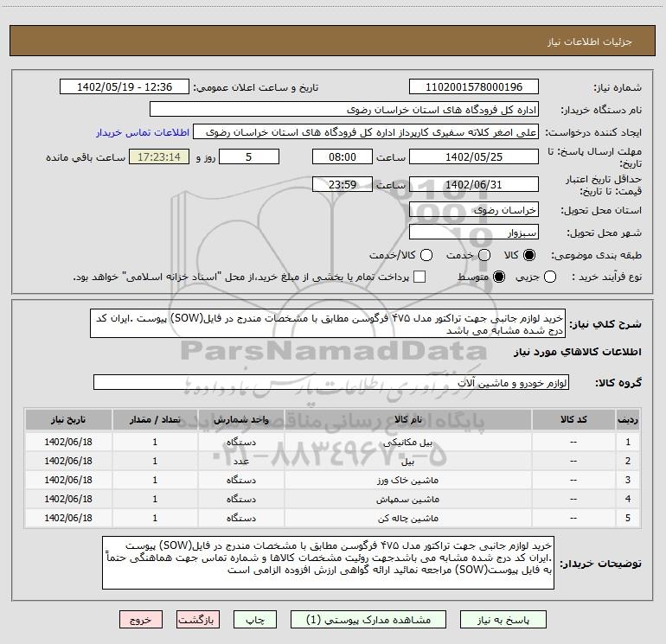Viewport: 666px width, 644px height.
Task: Click the تعداد / مقدار column header
Action: [155, 419]
